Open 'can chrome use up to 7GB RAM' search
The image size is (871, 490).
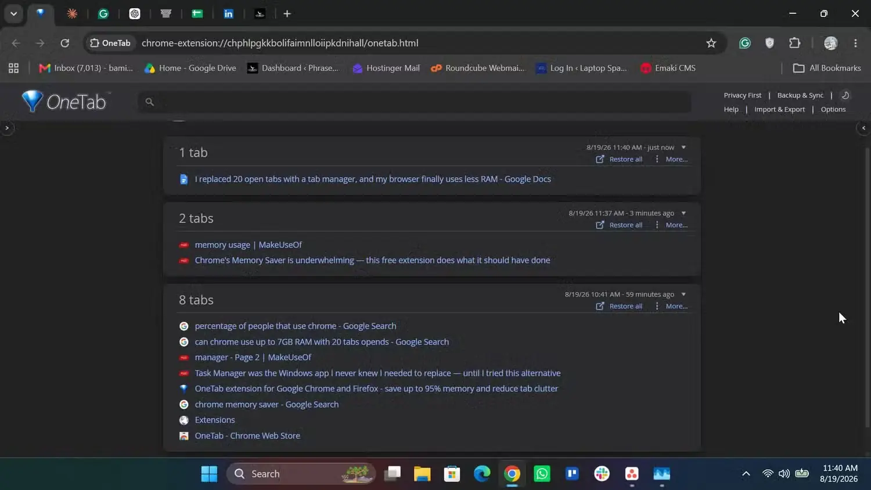click(322, 342)
